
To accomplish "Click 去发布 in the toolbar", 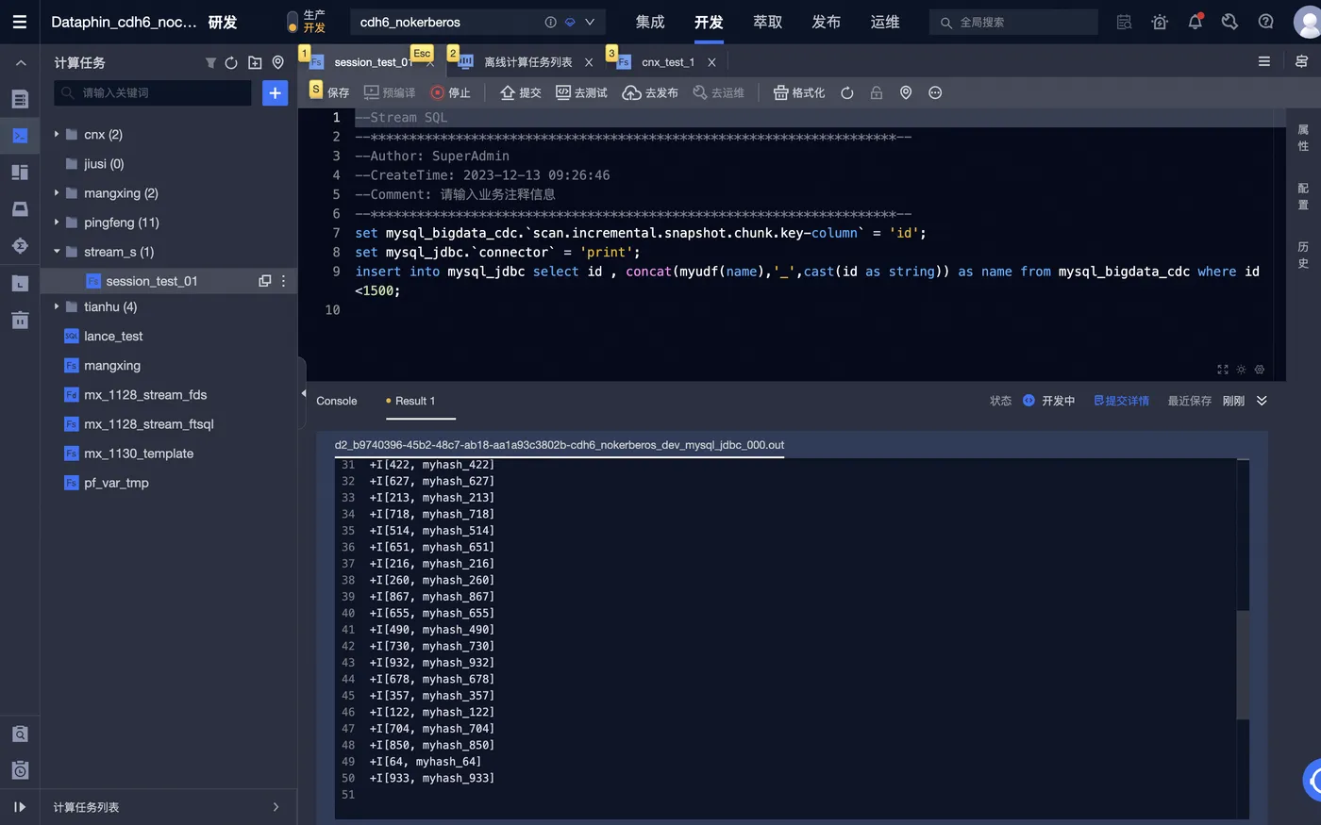I will pyautogui.click(x=650, y=92).
